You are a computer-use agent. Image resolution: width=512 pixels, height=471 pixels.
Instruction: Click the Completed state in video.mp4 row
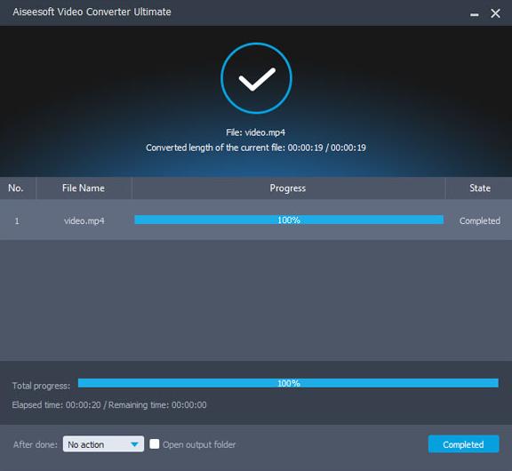[x=480, y=221]
